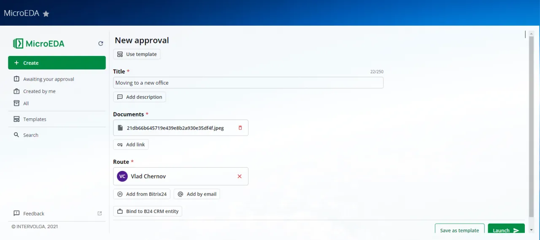The width and height of the screenshot is (540, 240).
Task: Open the Templates section
Action: (35, 119)
